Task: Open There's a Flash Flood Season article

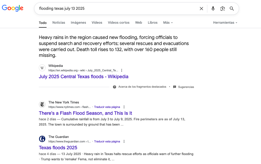Action: click(85, 113)
